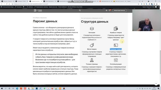Open File Explorer from the taskbar
161x90 pixels.
pyautogui.click(x=33, y=88)
